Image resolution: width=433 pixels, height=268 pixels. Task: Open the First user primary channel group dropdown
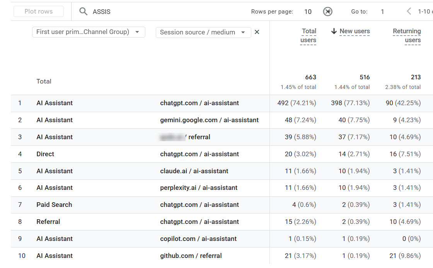[89, 32]
